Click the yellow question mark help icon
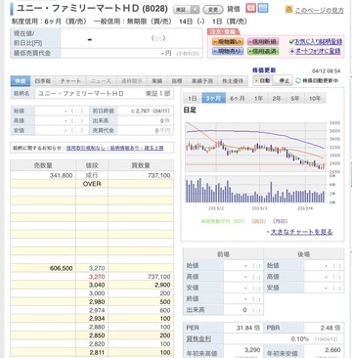 tap(288, 10)
